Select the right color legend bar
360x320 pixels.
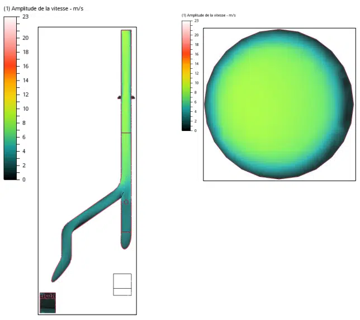point(186,76)
